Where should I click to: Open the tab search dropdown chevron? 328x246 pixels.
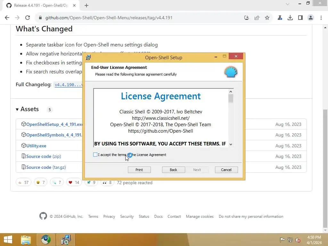point(288,4)
